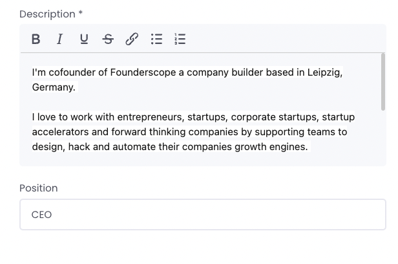Apply underline formatting to the text
Screen dimensions: 398x264
[x=84, y=39]
